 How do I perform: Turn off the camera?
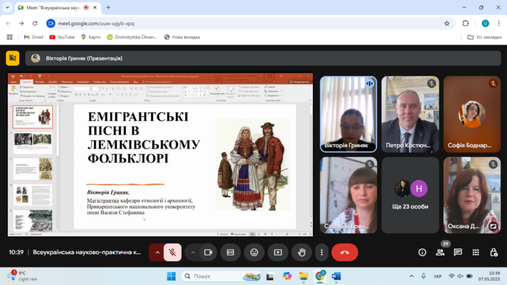point(208,253)
